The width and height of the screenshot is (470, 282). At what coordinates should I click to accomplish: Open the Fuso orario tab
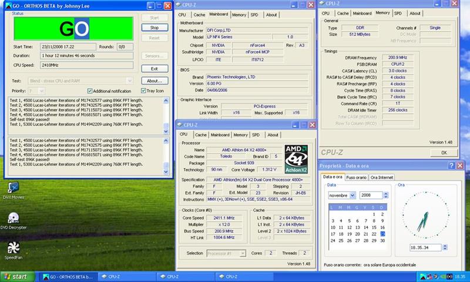[357, 177]
